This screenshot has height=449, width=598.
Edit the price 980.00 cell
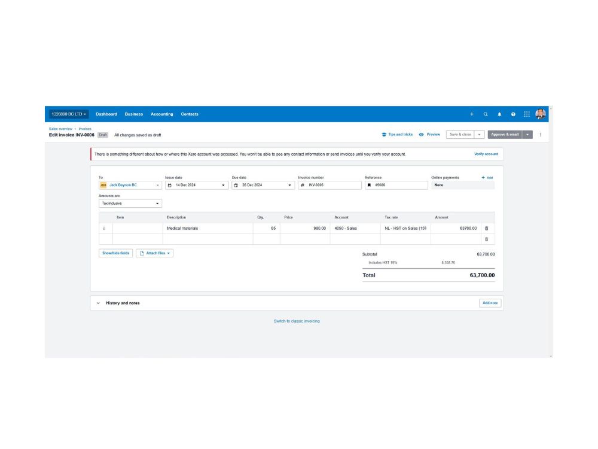click(x=305, y=228)
